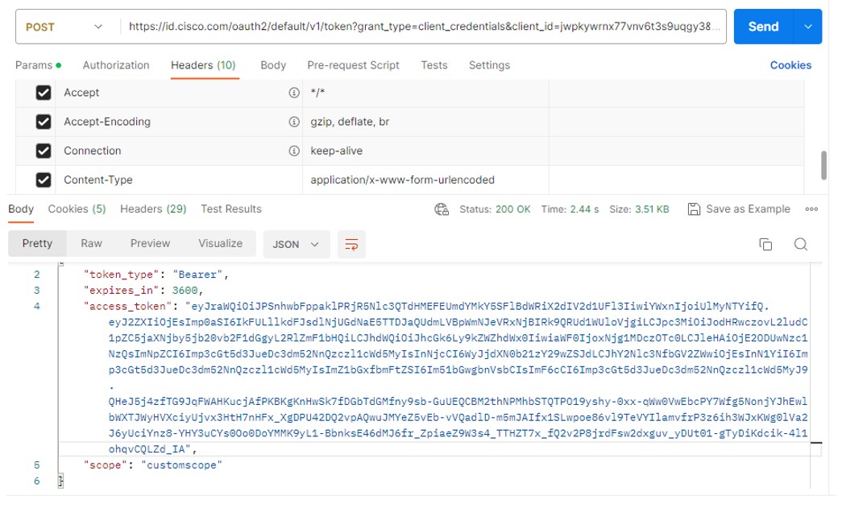The height and width of the screenshot is (508, 842).
Task: Click the Content-Type header key cell
Action: pyautogui.click(x=179, y=180)
